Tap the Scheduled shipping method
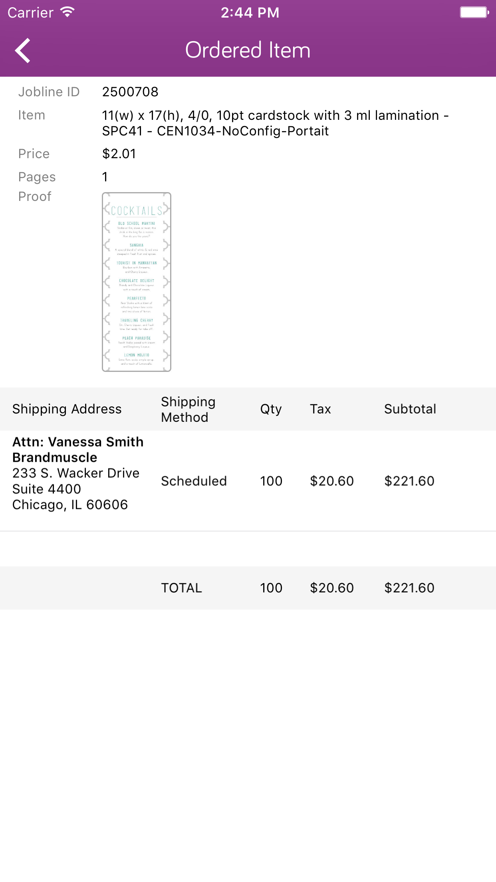496x882 pixels. coord(194,481)
